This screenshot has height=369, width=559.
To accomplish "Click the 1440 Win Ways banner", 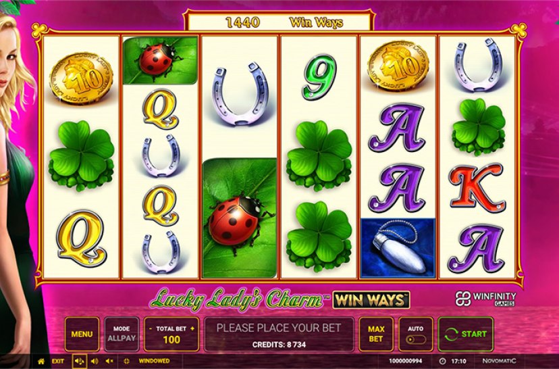I will (x=279, y=22).
